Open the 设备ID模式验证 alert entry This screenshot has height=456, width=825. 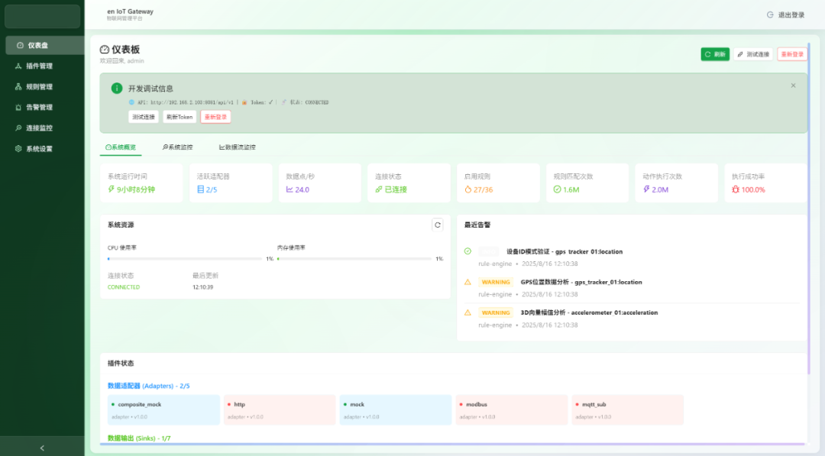(632, 257)
